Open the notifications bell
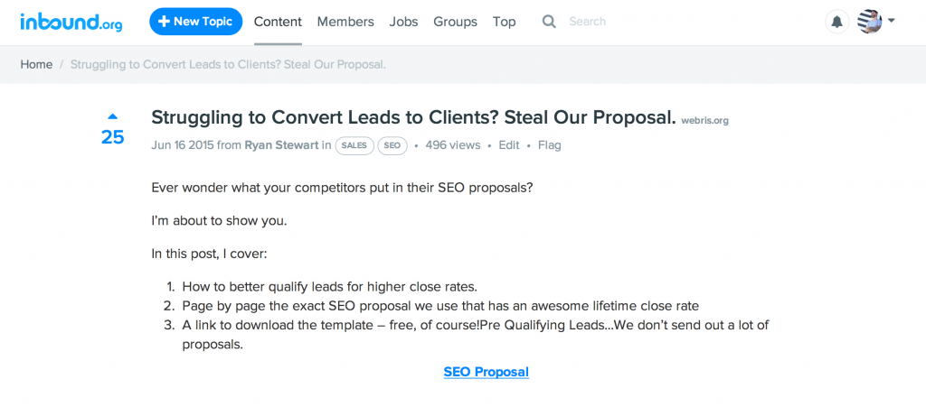Viewport: 926px width, 407px height. [837, 22]
